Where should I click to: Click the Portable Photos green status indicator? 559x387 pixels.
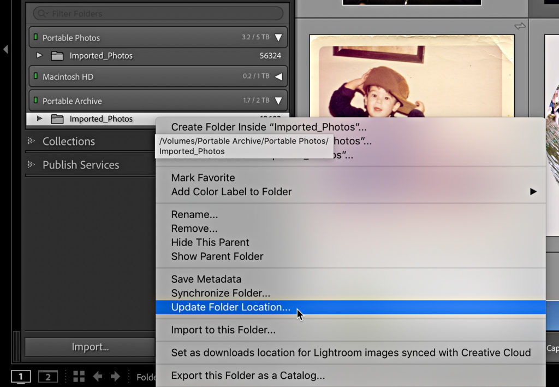coord(35,38)
